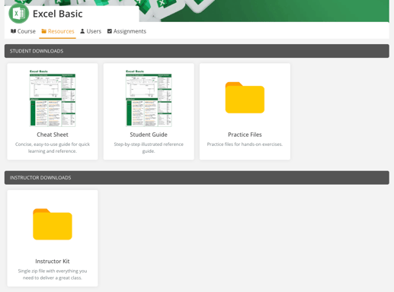Click the Instructor Downloads section header

point(197,178)
